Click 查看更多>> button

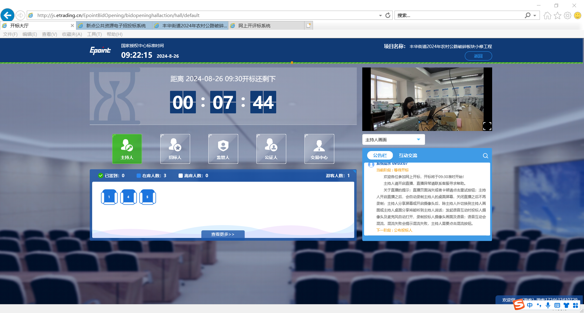point(223,234)
